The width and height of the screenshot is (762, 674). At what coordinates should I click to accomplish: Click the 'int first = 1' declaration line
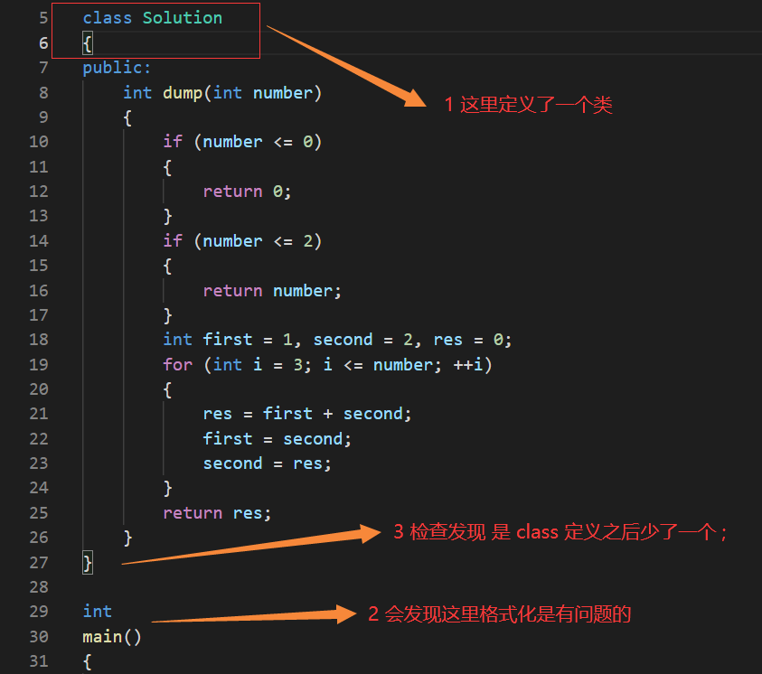337,339
